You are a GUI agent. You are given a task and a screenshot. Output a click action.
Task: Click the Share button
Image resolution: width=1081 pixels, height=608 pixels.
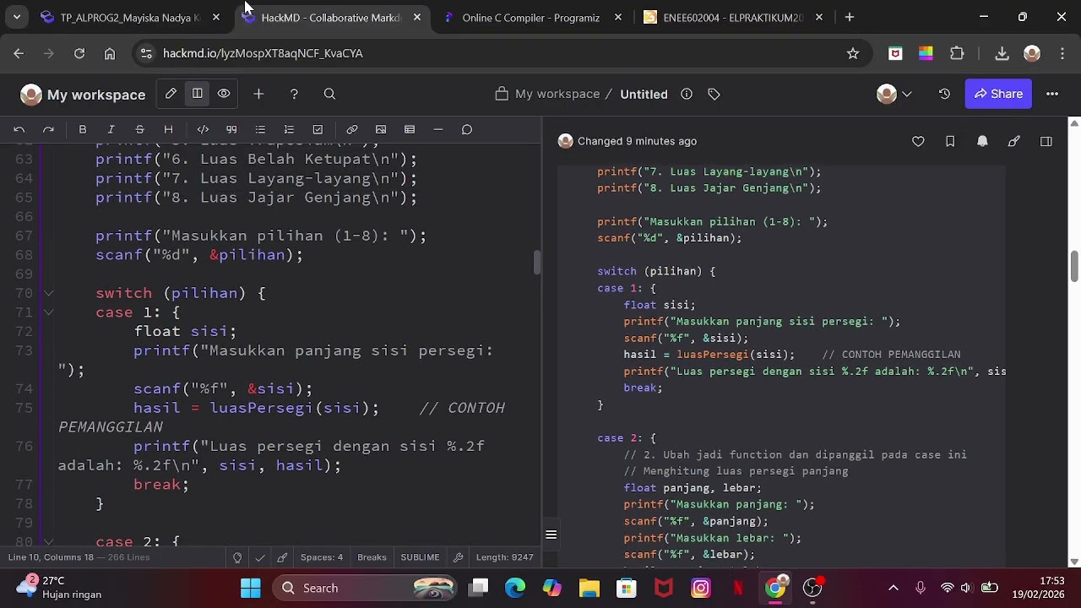[998, 94]
